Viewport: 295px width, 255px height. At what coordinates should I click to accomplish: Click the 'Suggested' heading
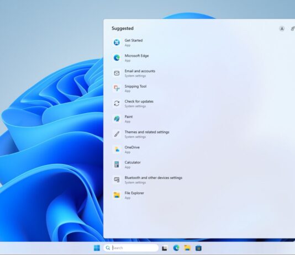[123, 28]
